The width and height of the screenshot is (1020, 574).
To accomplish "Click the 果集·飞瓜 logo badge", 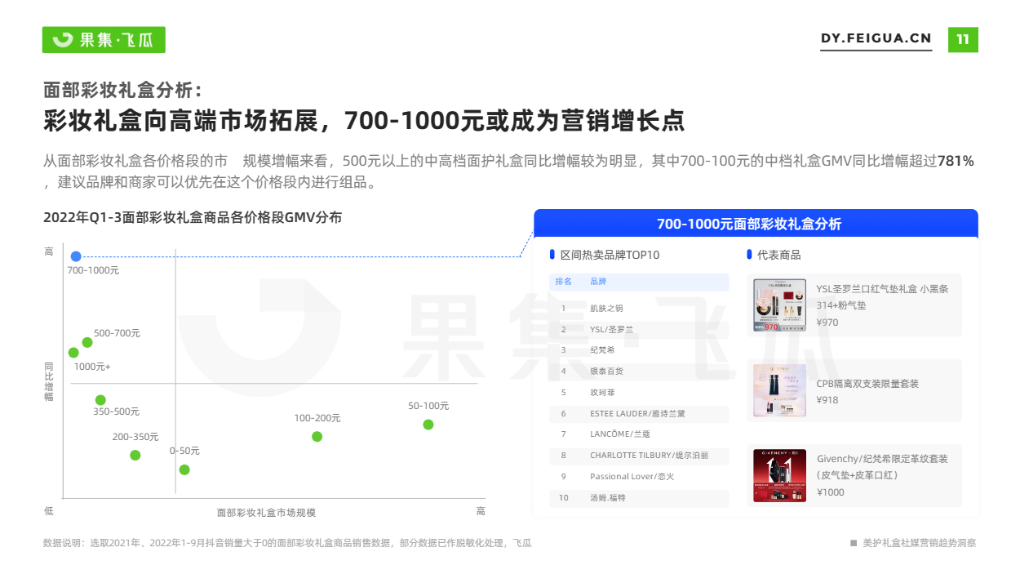I will tap(104, 39).
